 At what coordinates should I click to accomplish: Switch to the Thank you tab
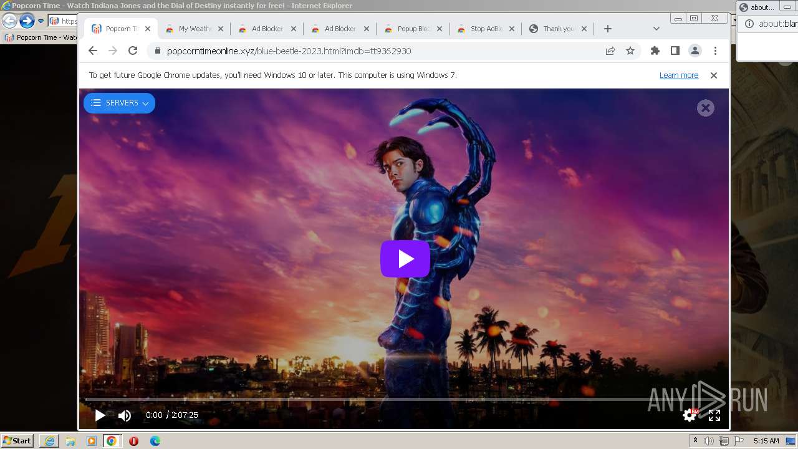(x=559, y=29)
